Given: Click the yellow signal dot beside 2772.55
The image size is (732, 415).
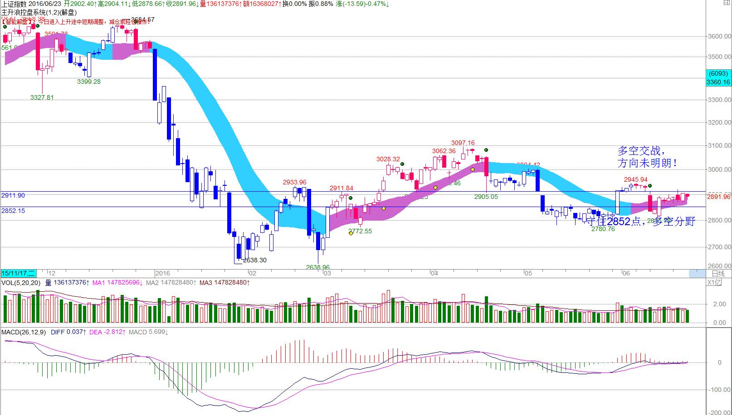Looking at the screenshot, I should tap(351, 233).
